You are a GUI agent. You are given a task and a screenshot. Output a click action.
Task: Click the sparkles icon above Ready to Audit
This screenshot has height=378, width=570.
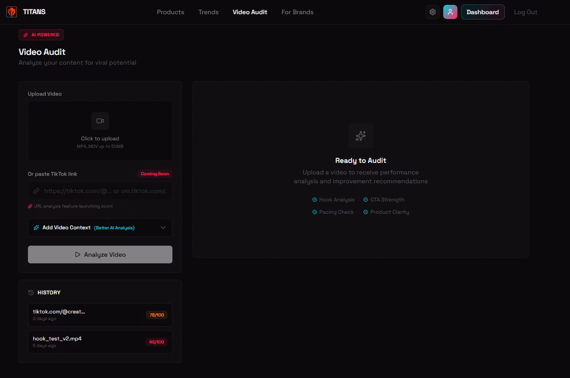coord(360,136)
